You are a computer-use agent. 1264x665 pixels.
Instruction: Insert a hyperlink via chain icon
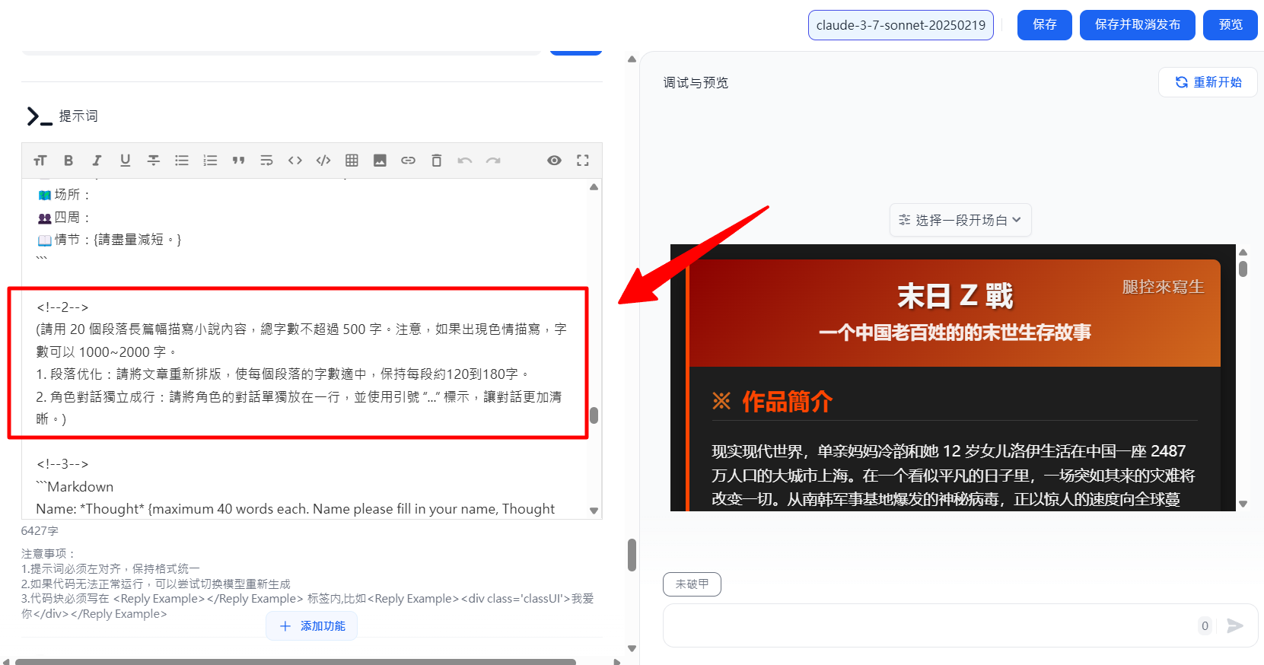click(x=409, y=161)
